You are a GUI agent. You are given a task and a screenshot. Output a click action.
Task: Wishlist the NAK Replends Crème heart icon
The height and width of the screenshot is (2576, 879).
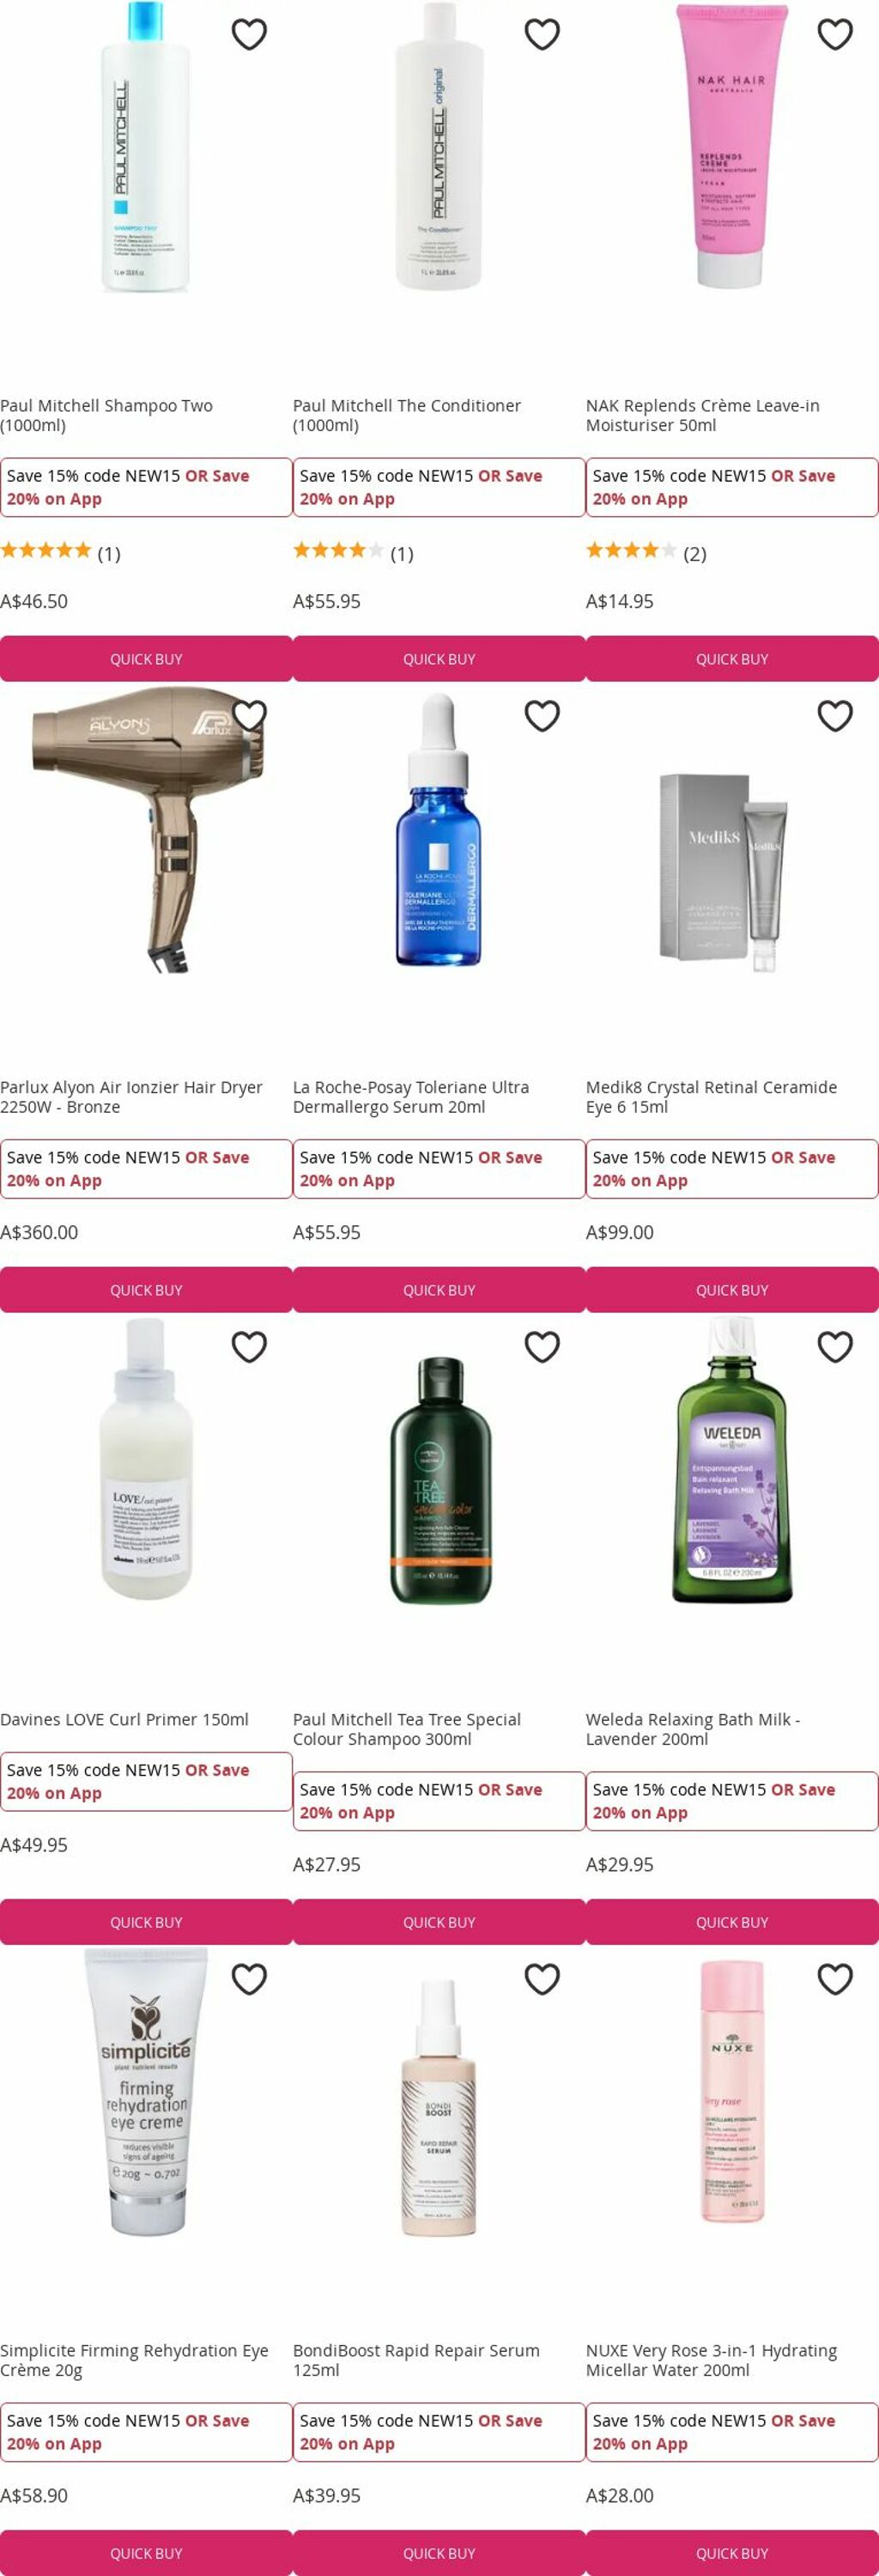click(835, 34)
